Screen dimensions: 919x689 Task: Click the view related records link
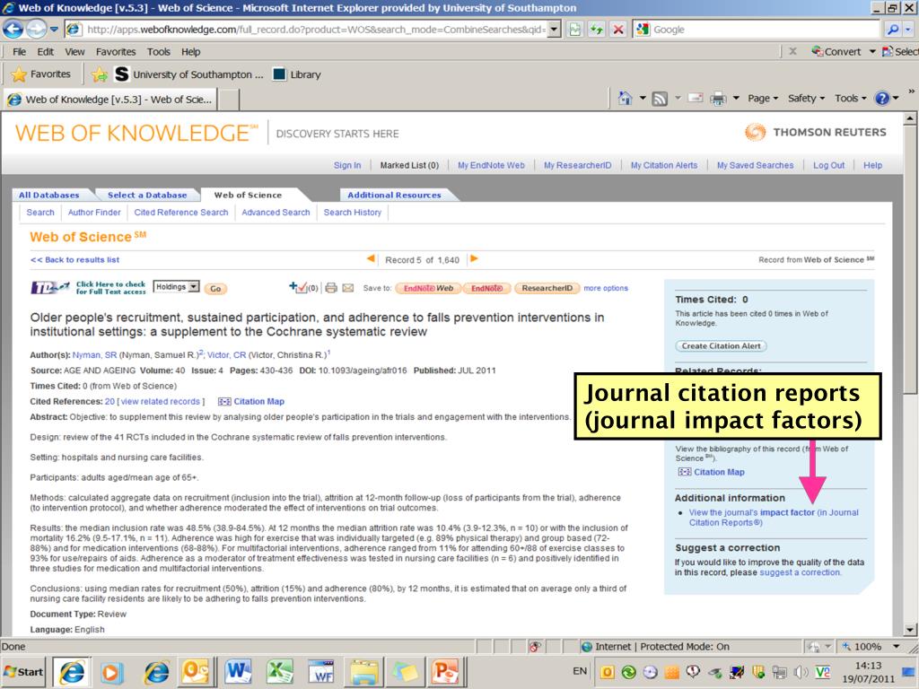point(160,401)
